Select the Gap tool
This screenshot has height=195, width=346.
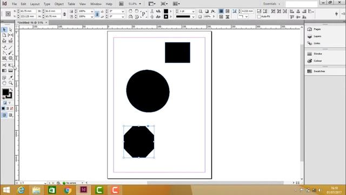pyautogui.click(x=10, y=35)
